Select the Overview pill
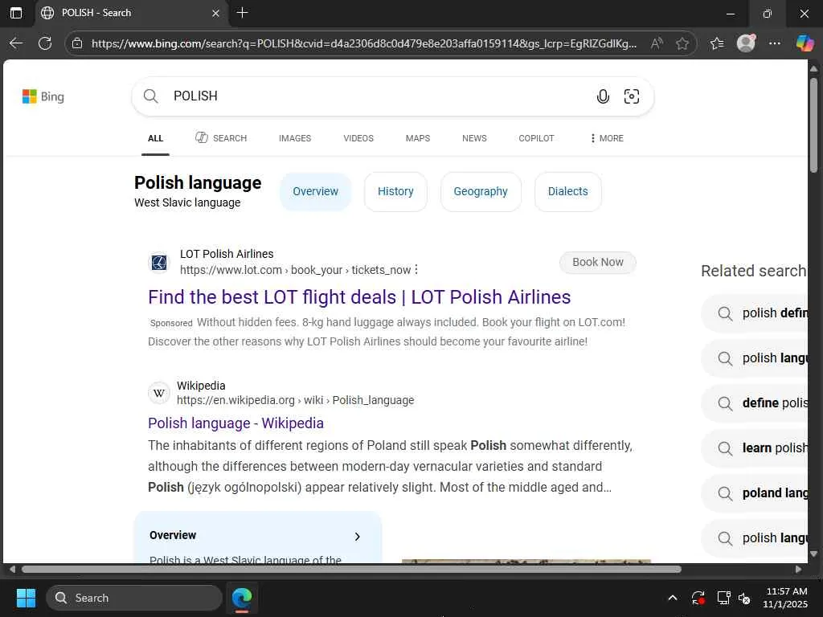 point(315,191)
